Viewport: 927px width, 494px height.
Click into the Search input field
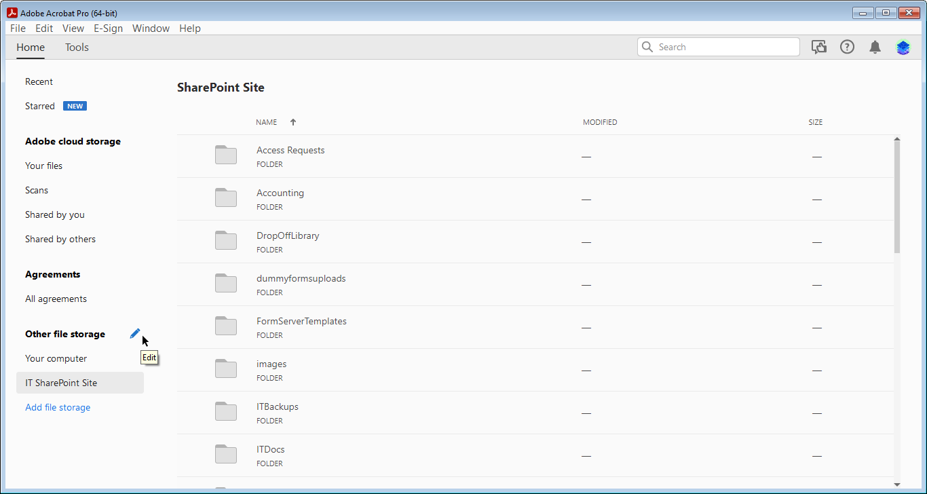pyautogui.click(x=719, y=47)
